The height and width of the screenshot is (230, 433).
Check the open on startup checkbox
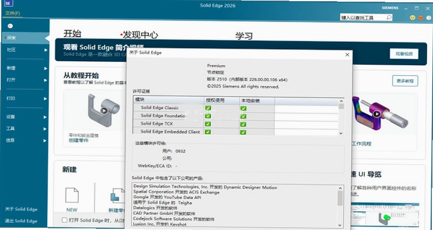tap(64, 220)
